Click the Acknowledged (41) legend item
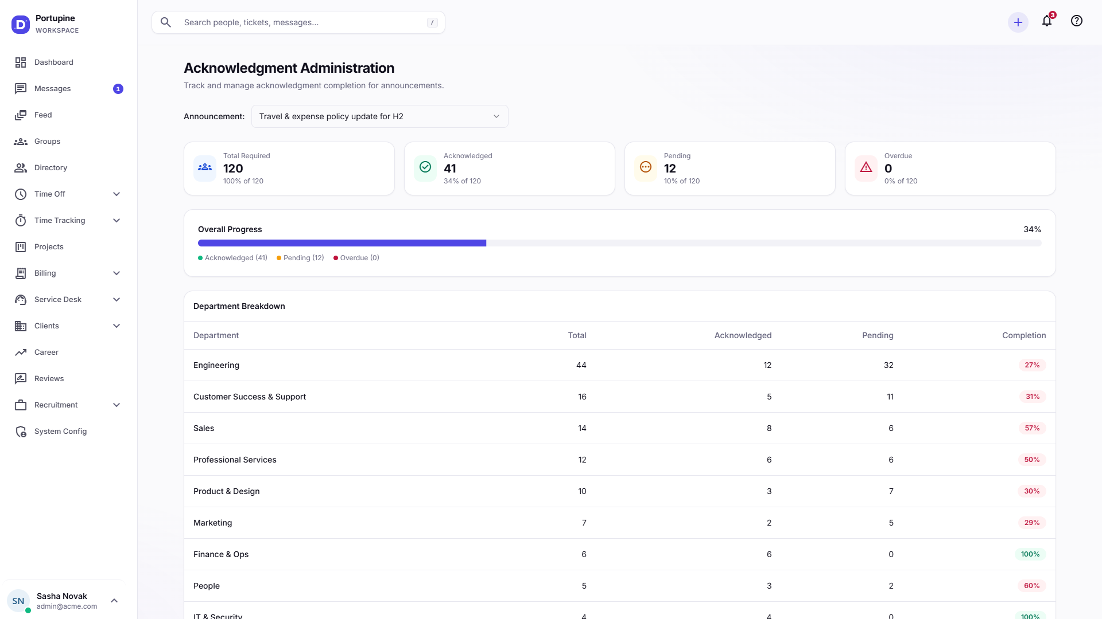 tap(232, 258)
